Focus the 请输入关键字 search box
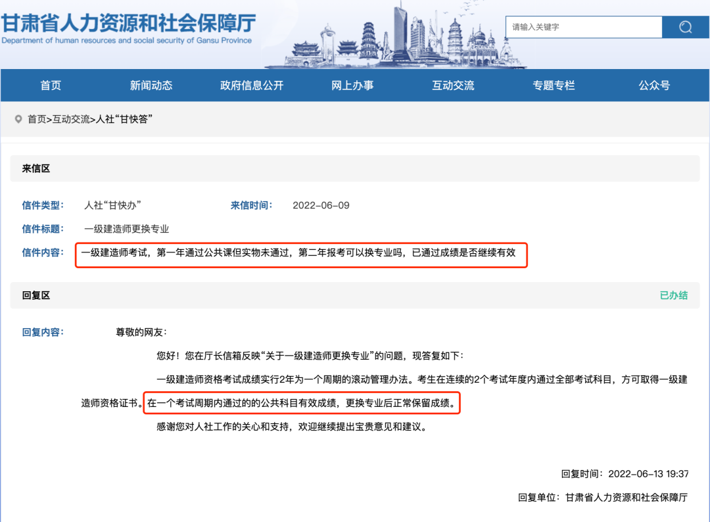The height and width of the screenshot is (522, 710). (583, 27)
